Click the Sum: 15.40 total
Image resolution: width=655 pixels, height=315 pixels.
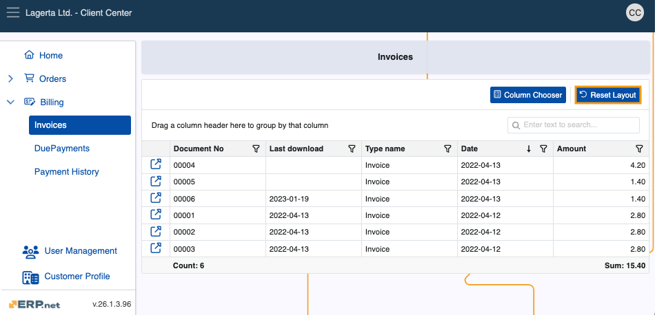(x=625, y=265)
